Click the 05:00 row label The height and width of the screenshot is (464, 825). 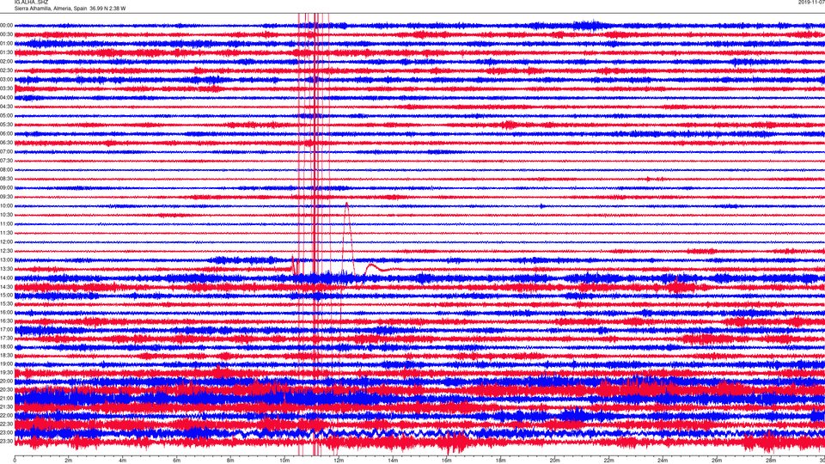[x=6, y=116]
